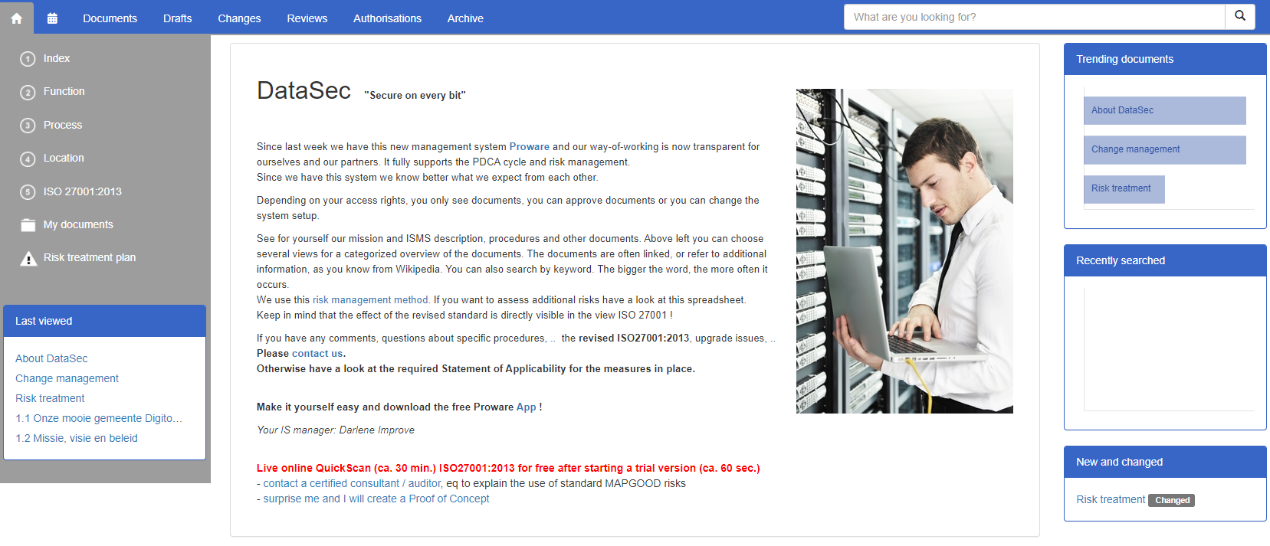
Task: Click the 'Recently searched' panel header
Action: 1165,260
